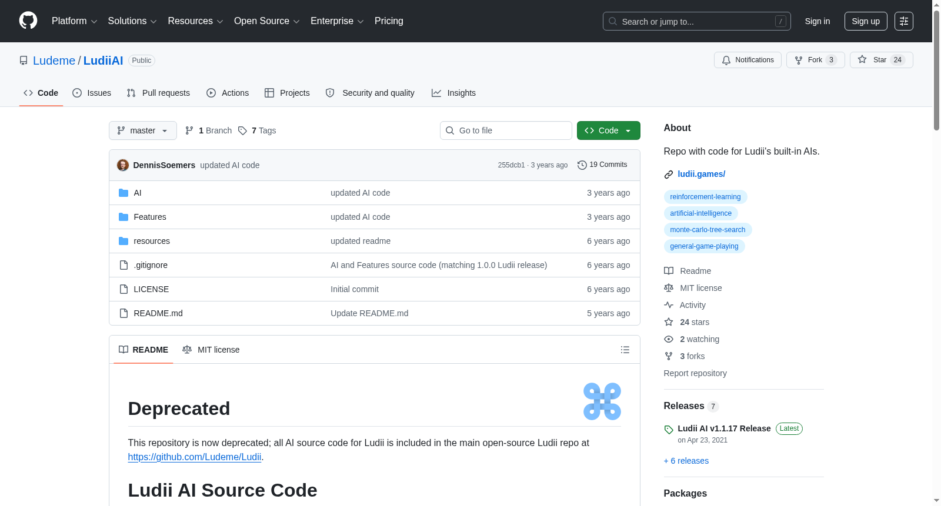Click the LICENSE file icon
This screenshot has height=506, width=941.
(124, 289)
